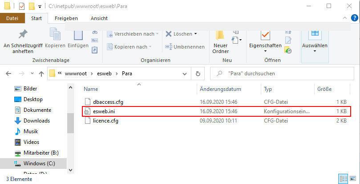Collapse the ribbon with the chevron
360x184 pixels.
click(344, 18)
